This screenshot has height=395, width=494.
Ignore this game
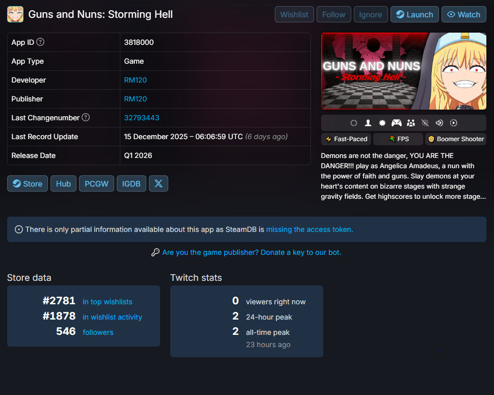point(371,14)
